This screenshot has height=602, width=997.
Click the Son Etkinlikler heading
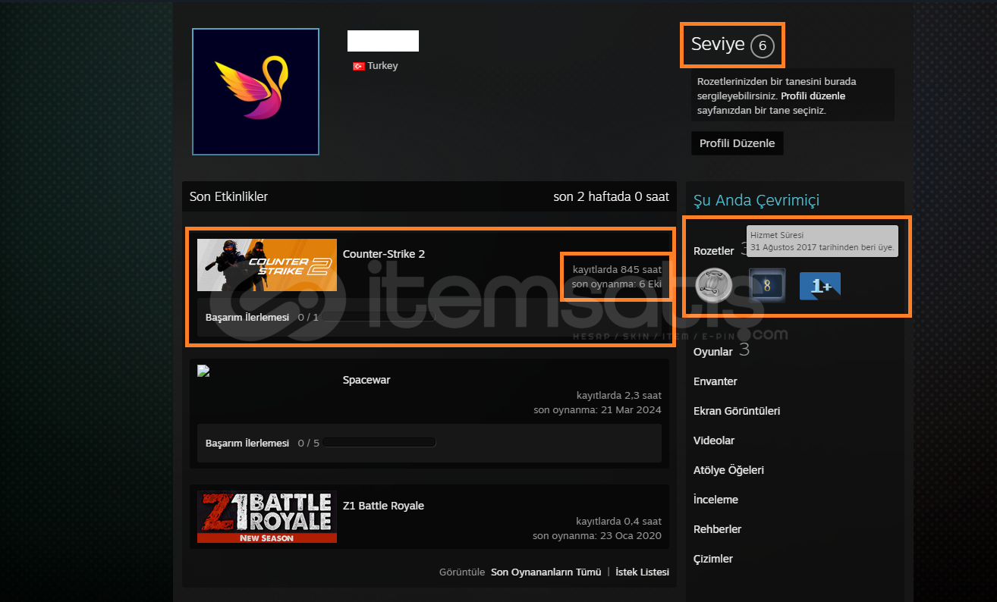pyautogui.click(x=228, y=196)
